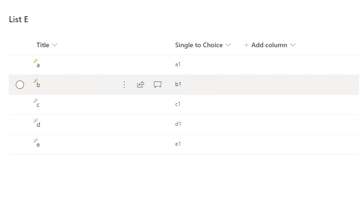Expand the Title column dropdown arrow

(x=55, y=45)
